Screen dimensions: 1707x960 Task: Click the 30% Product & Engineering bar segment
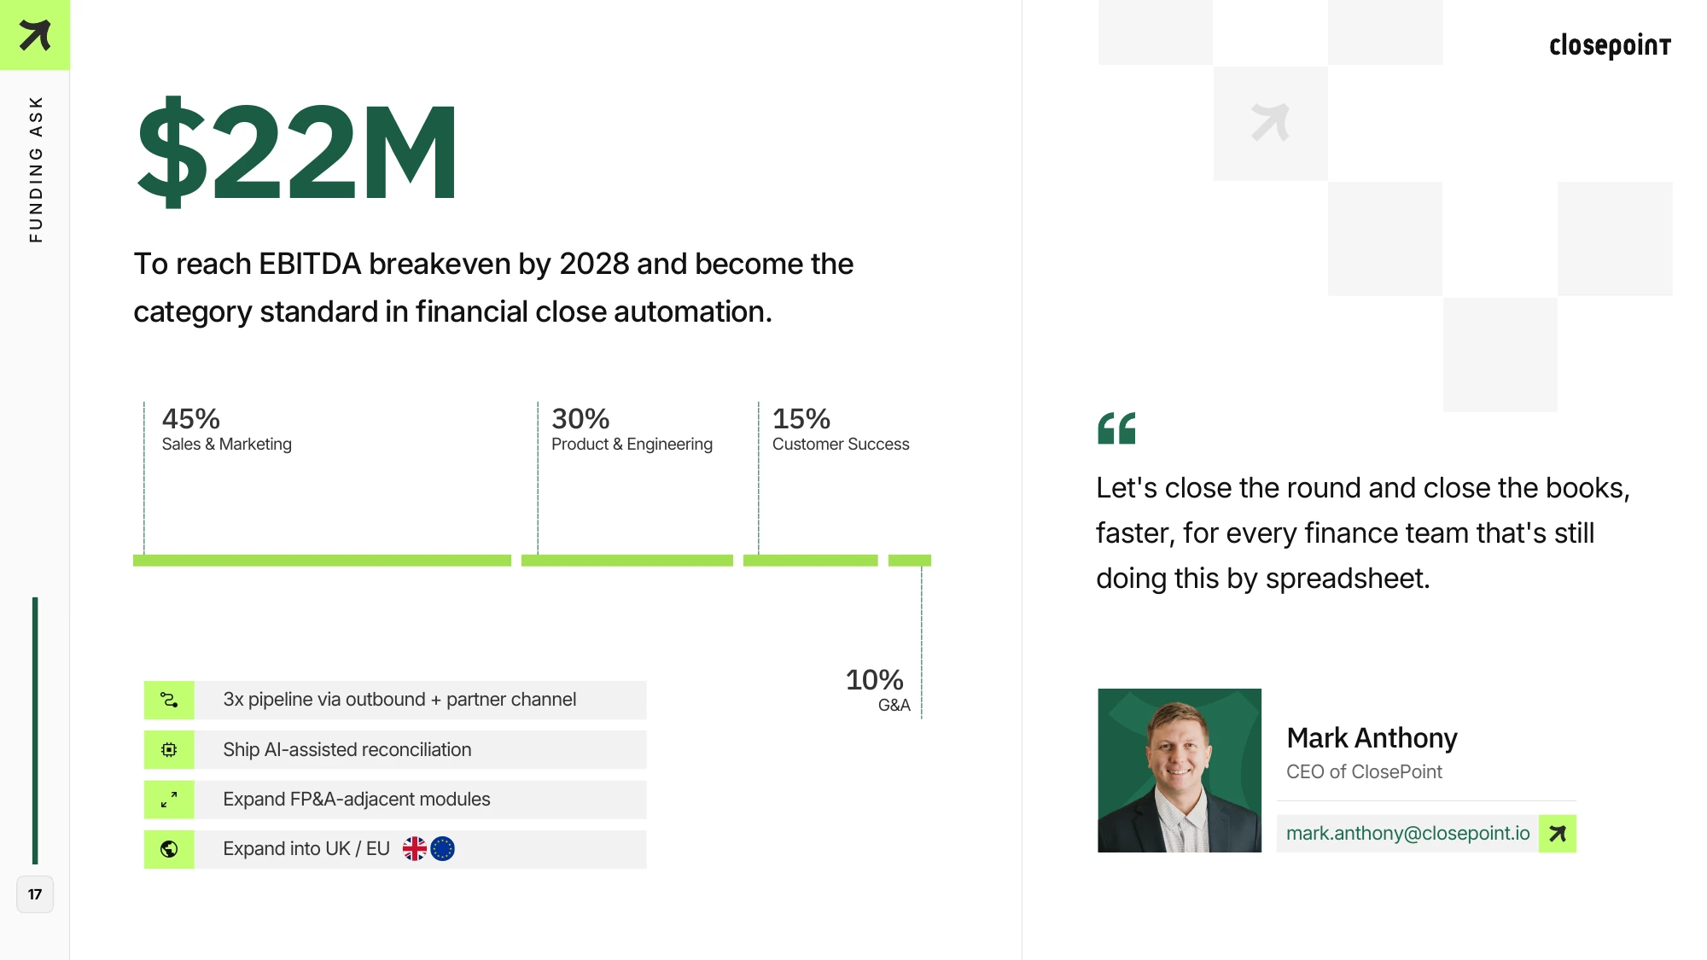point(627,561)
